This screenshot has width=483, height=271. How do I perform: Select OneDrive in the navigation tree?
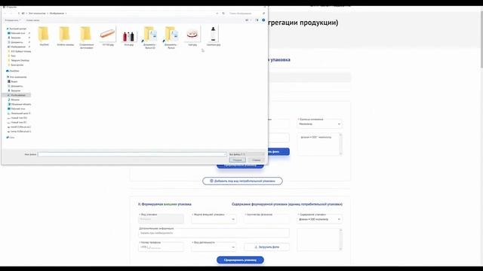click(x=14, y=71)
